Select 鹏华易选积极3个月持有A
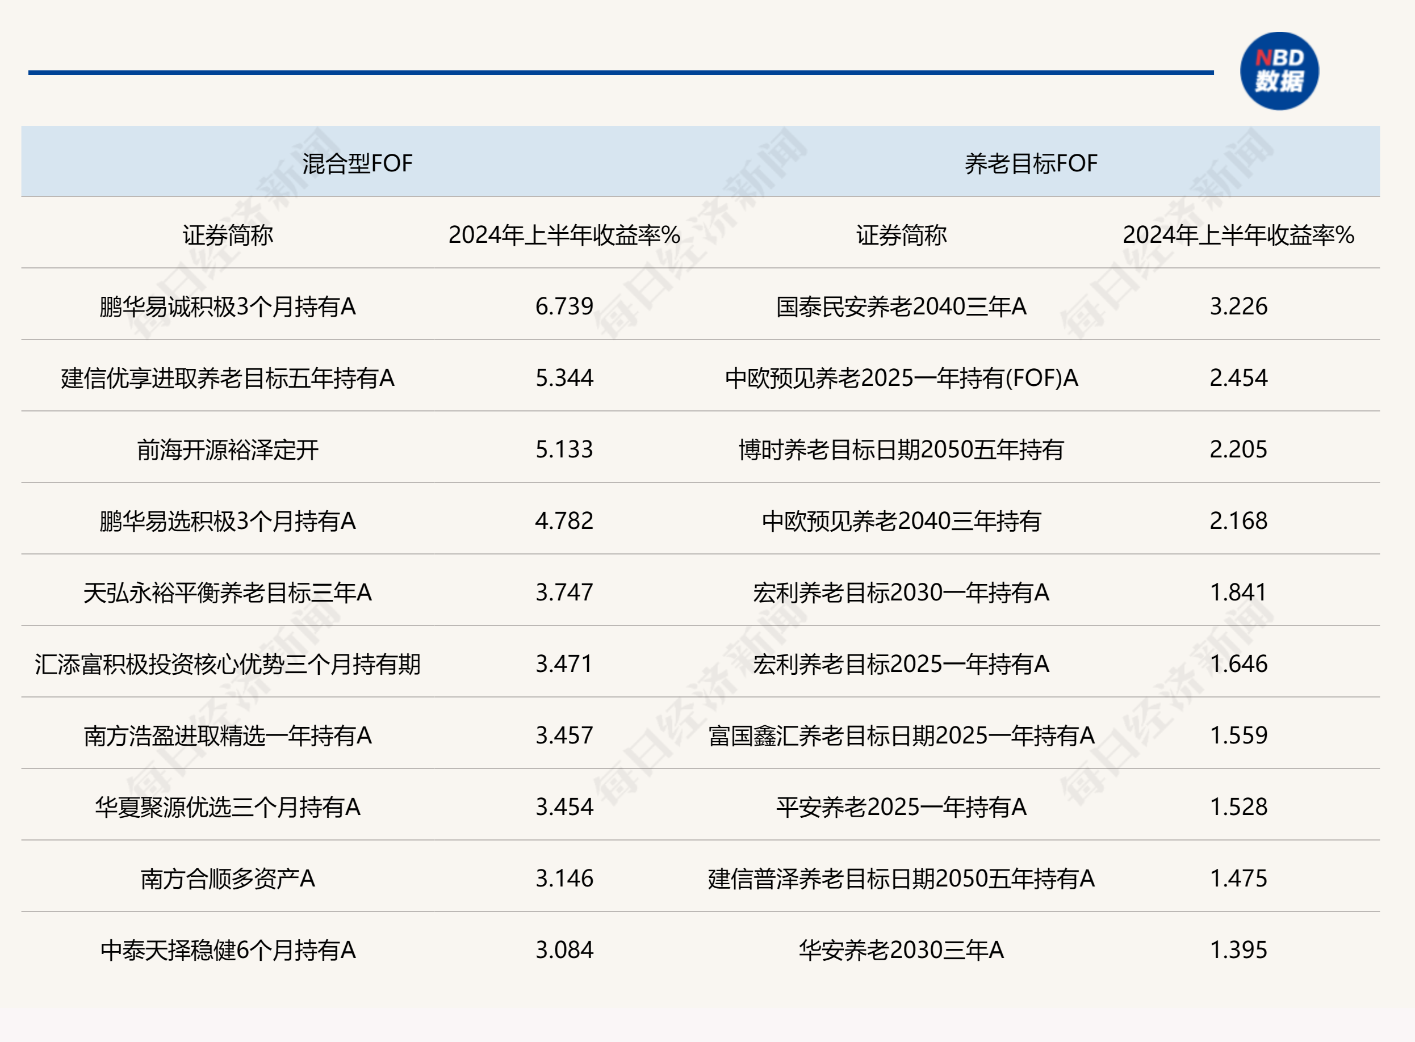The width and height of the screenshot is (1415, 1042). pyautogui.click(x=228, y=521)
